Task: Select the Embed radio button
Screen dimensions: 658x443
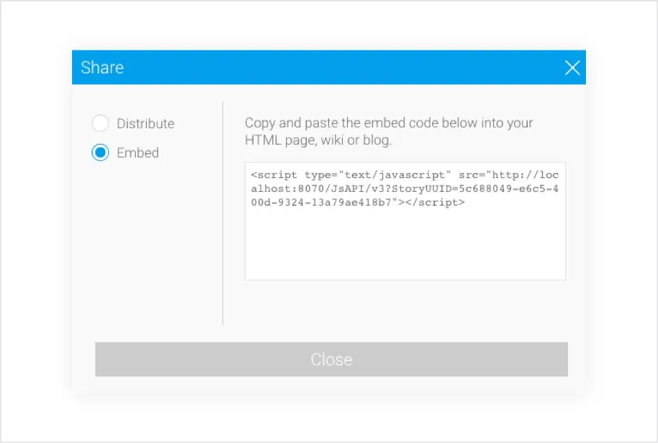Action: pos(100,153)
